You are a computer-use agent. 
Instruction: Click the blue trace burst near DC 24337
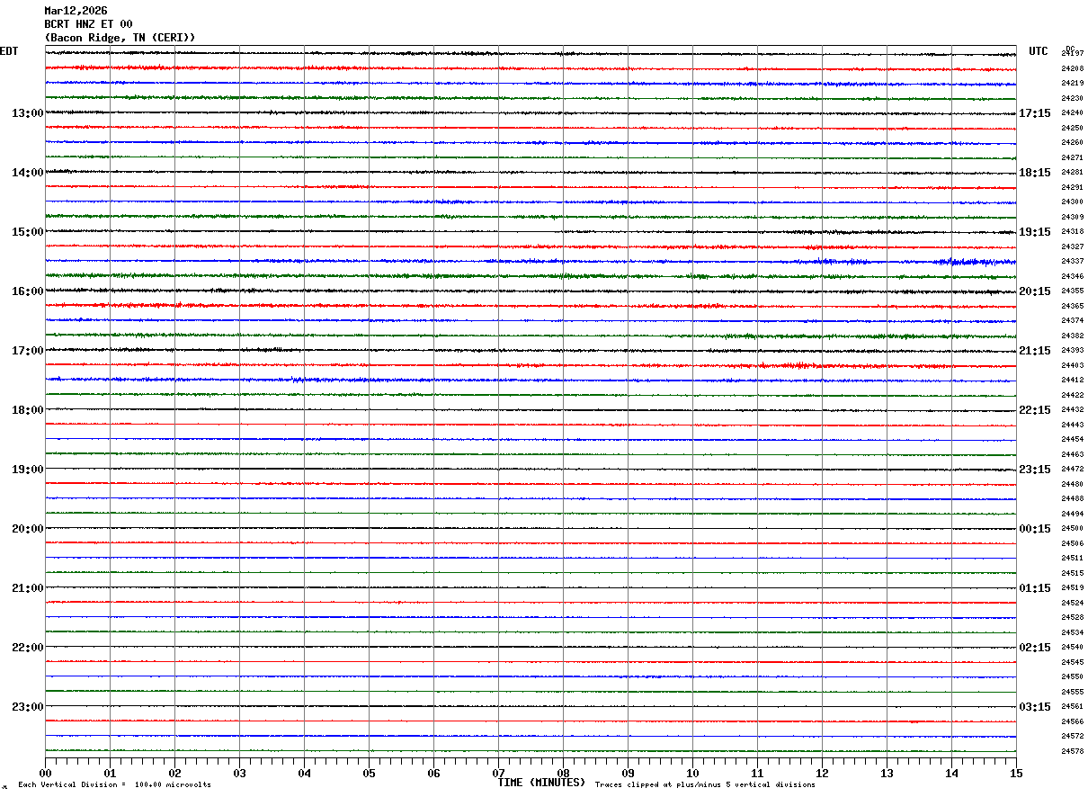(974, 262)
